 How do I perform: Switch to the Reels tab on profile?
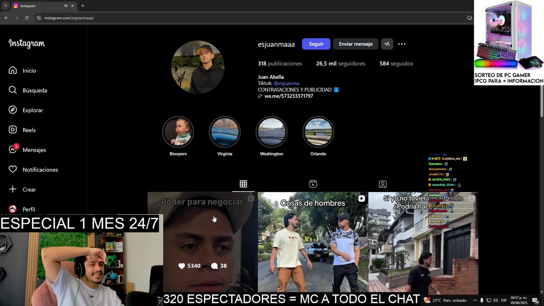[x=313, y=184]
